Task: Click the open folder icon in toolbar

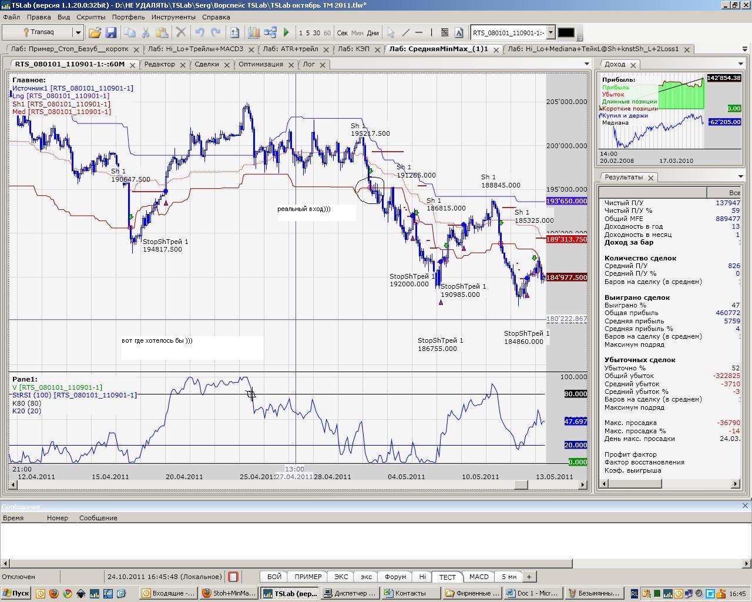Action: [95, 33]
